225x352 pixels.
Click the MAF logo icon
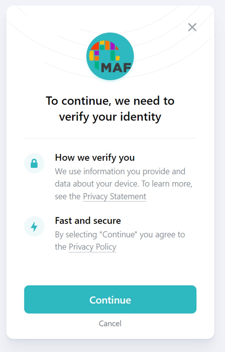[110, 56]
